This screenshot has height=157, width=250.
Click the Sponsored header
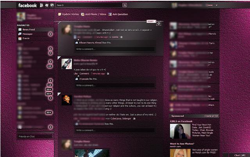click(178, 116)
